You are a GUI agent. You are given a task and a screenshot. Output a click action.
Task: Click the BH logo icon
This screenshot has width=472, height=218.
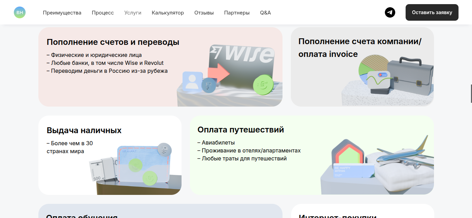click(x=20, y=12)
